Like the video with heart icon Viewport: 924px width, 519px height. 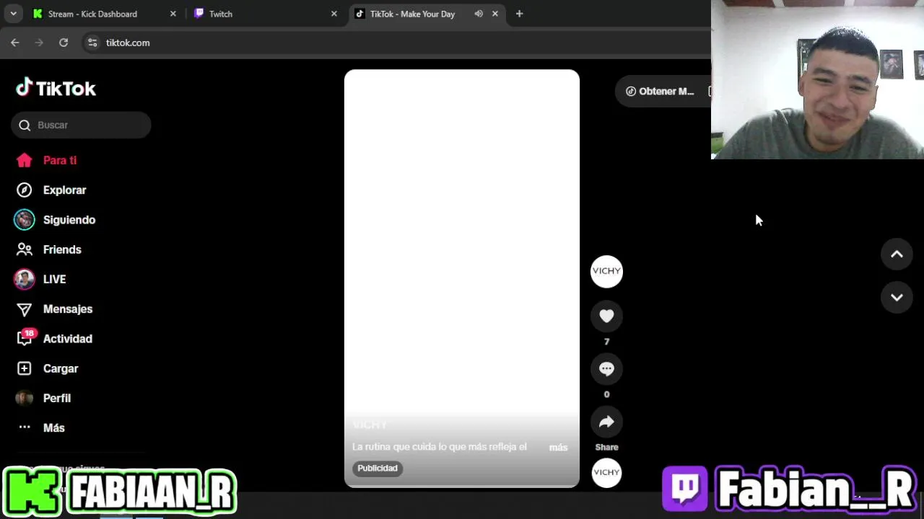pyautogui.click(x=606, y=316)
